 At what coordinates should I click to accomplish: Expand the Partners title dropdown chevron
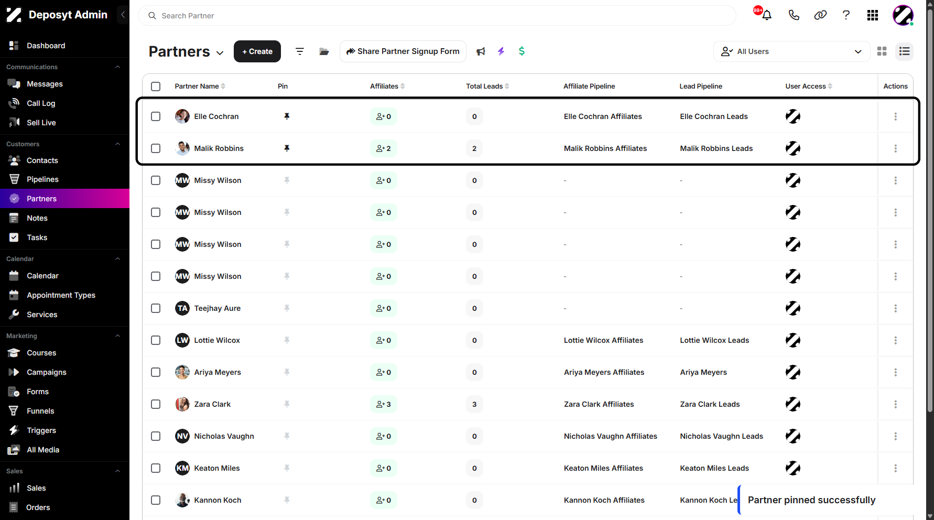tap(220, 53)
